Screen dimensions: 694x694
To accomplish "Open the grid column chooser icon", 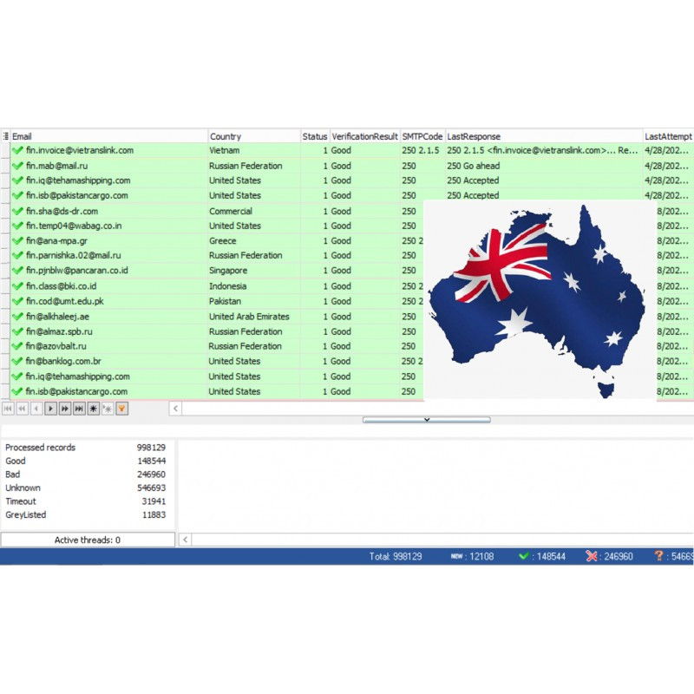I will [x=5, y=136].
